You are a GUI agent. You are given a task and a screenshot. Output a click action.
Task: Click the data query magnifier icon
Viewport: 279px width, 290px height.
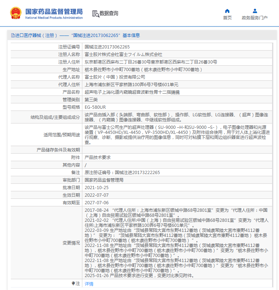[x=96, y=14]
